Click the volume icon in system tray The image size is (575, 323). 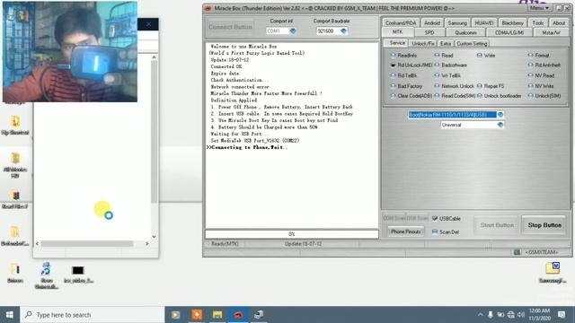521,315
